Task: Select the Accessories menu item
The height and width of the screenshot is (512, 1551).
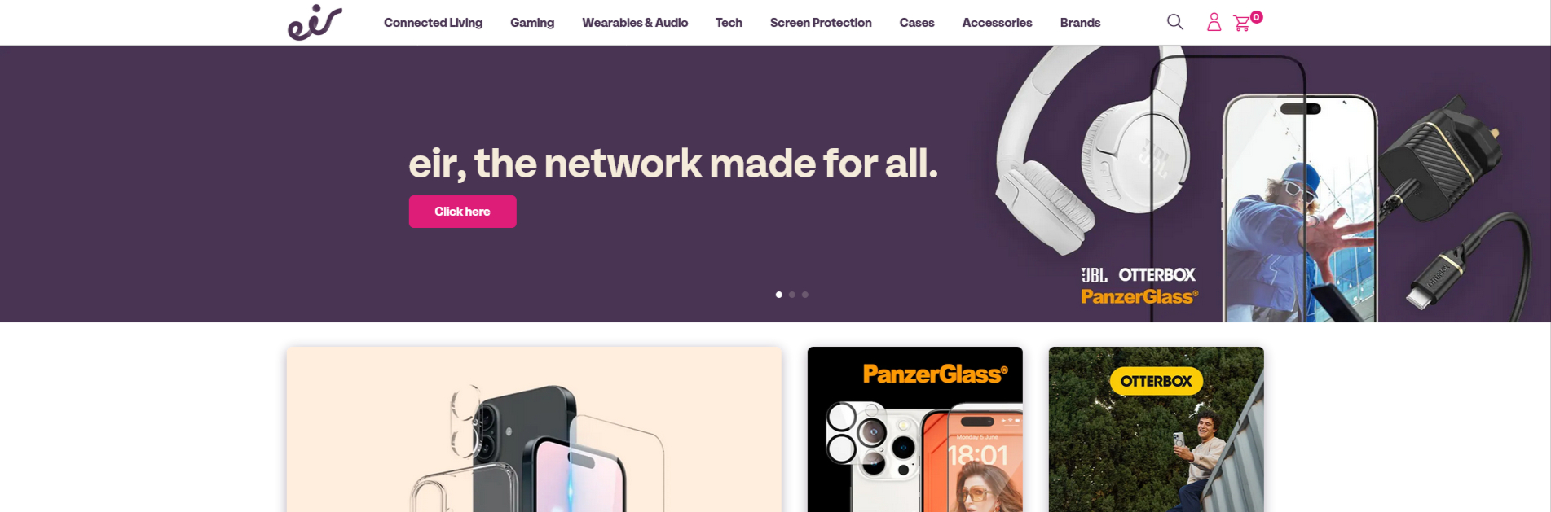Action: click(997, 23)
